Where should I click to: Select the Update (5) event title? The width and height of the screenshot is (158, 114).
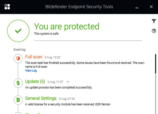(35, 82)
